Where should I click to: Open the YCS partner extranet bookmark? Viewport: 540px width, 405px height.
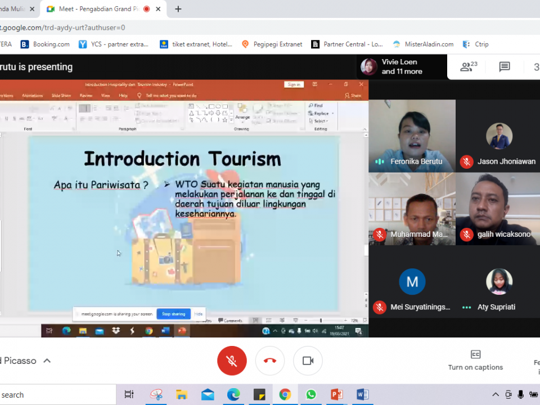click(x=113, y=44)
